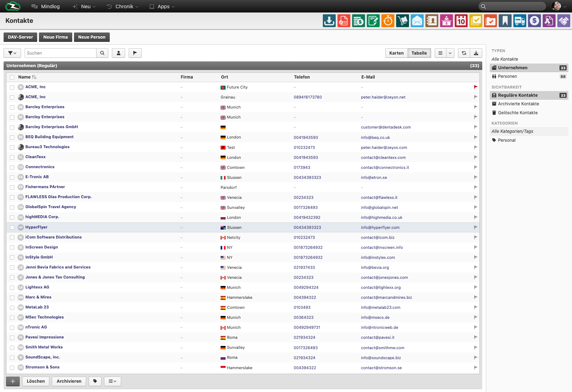Screen dimensions: 572x392
Task: Click the Suchen search input field
Action: [x=60, y=53]
